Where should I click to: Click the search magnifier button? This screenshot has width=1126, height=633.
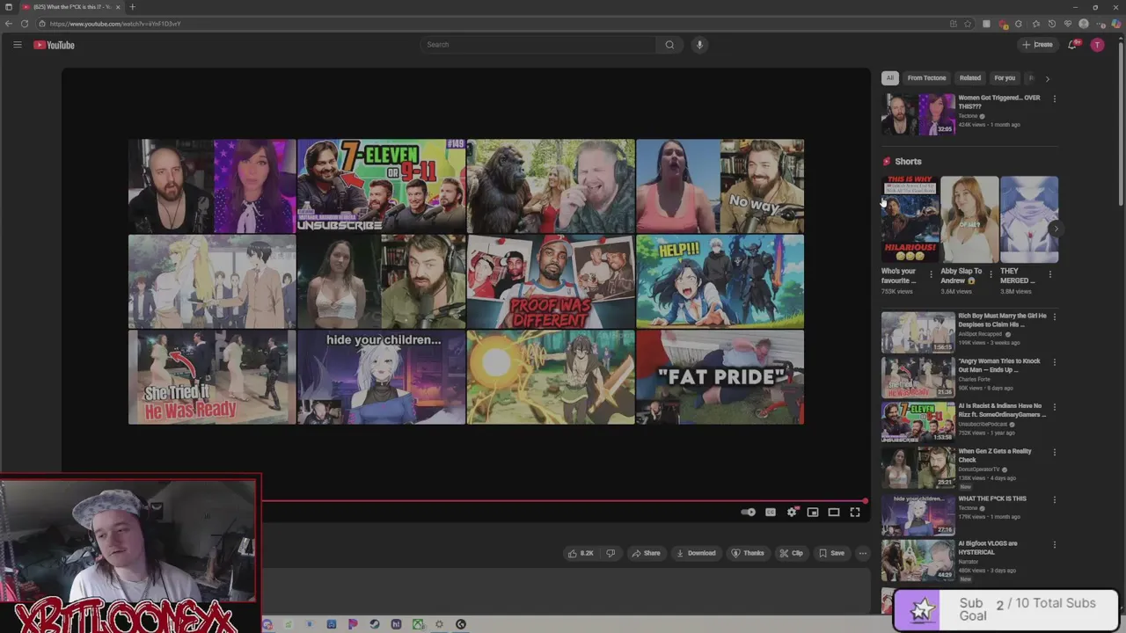669,45
